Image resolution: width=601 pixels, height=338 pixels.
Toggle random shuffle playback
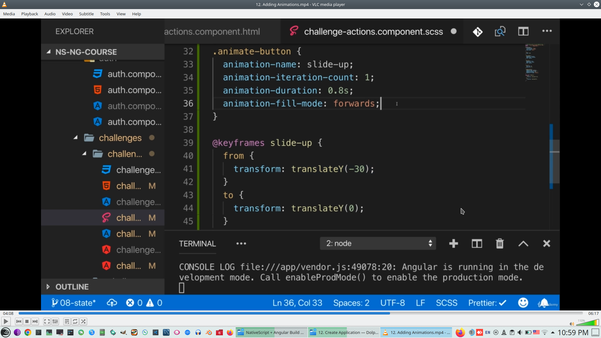pyautogui.click(x=83, y=321)
